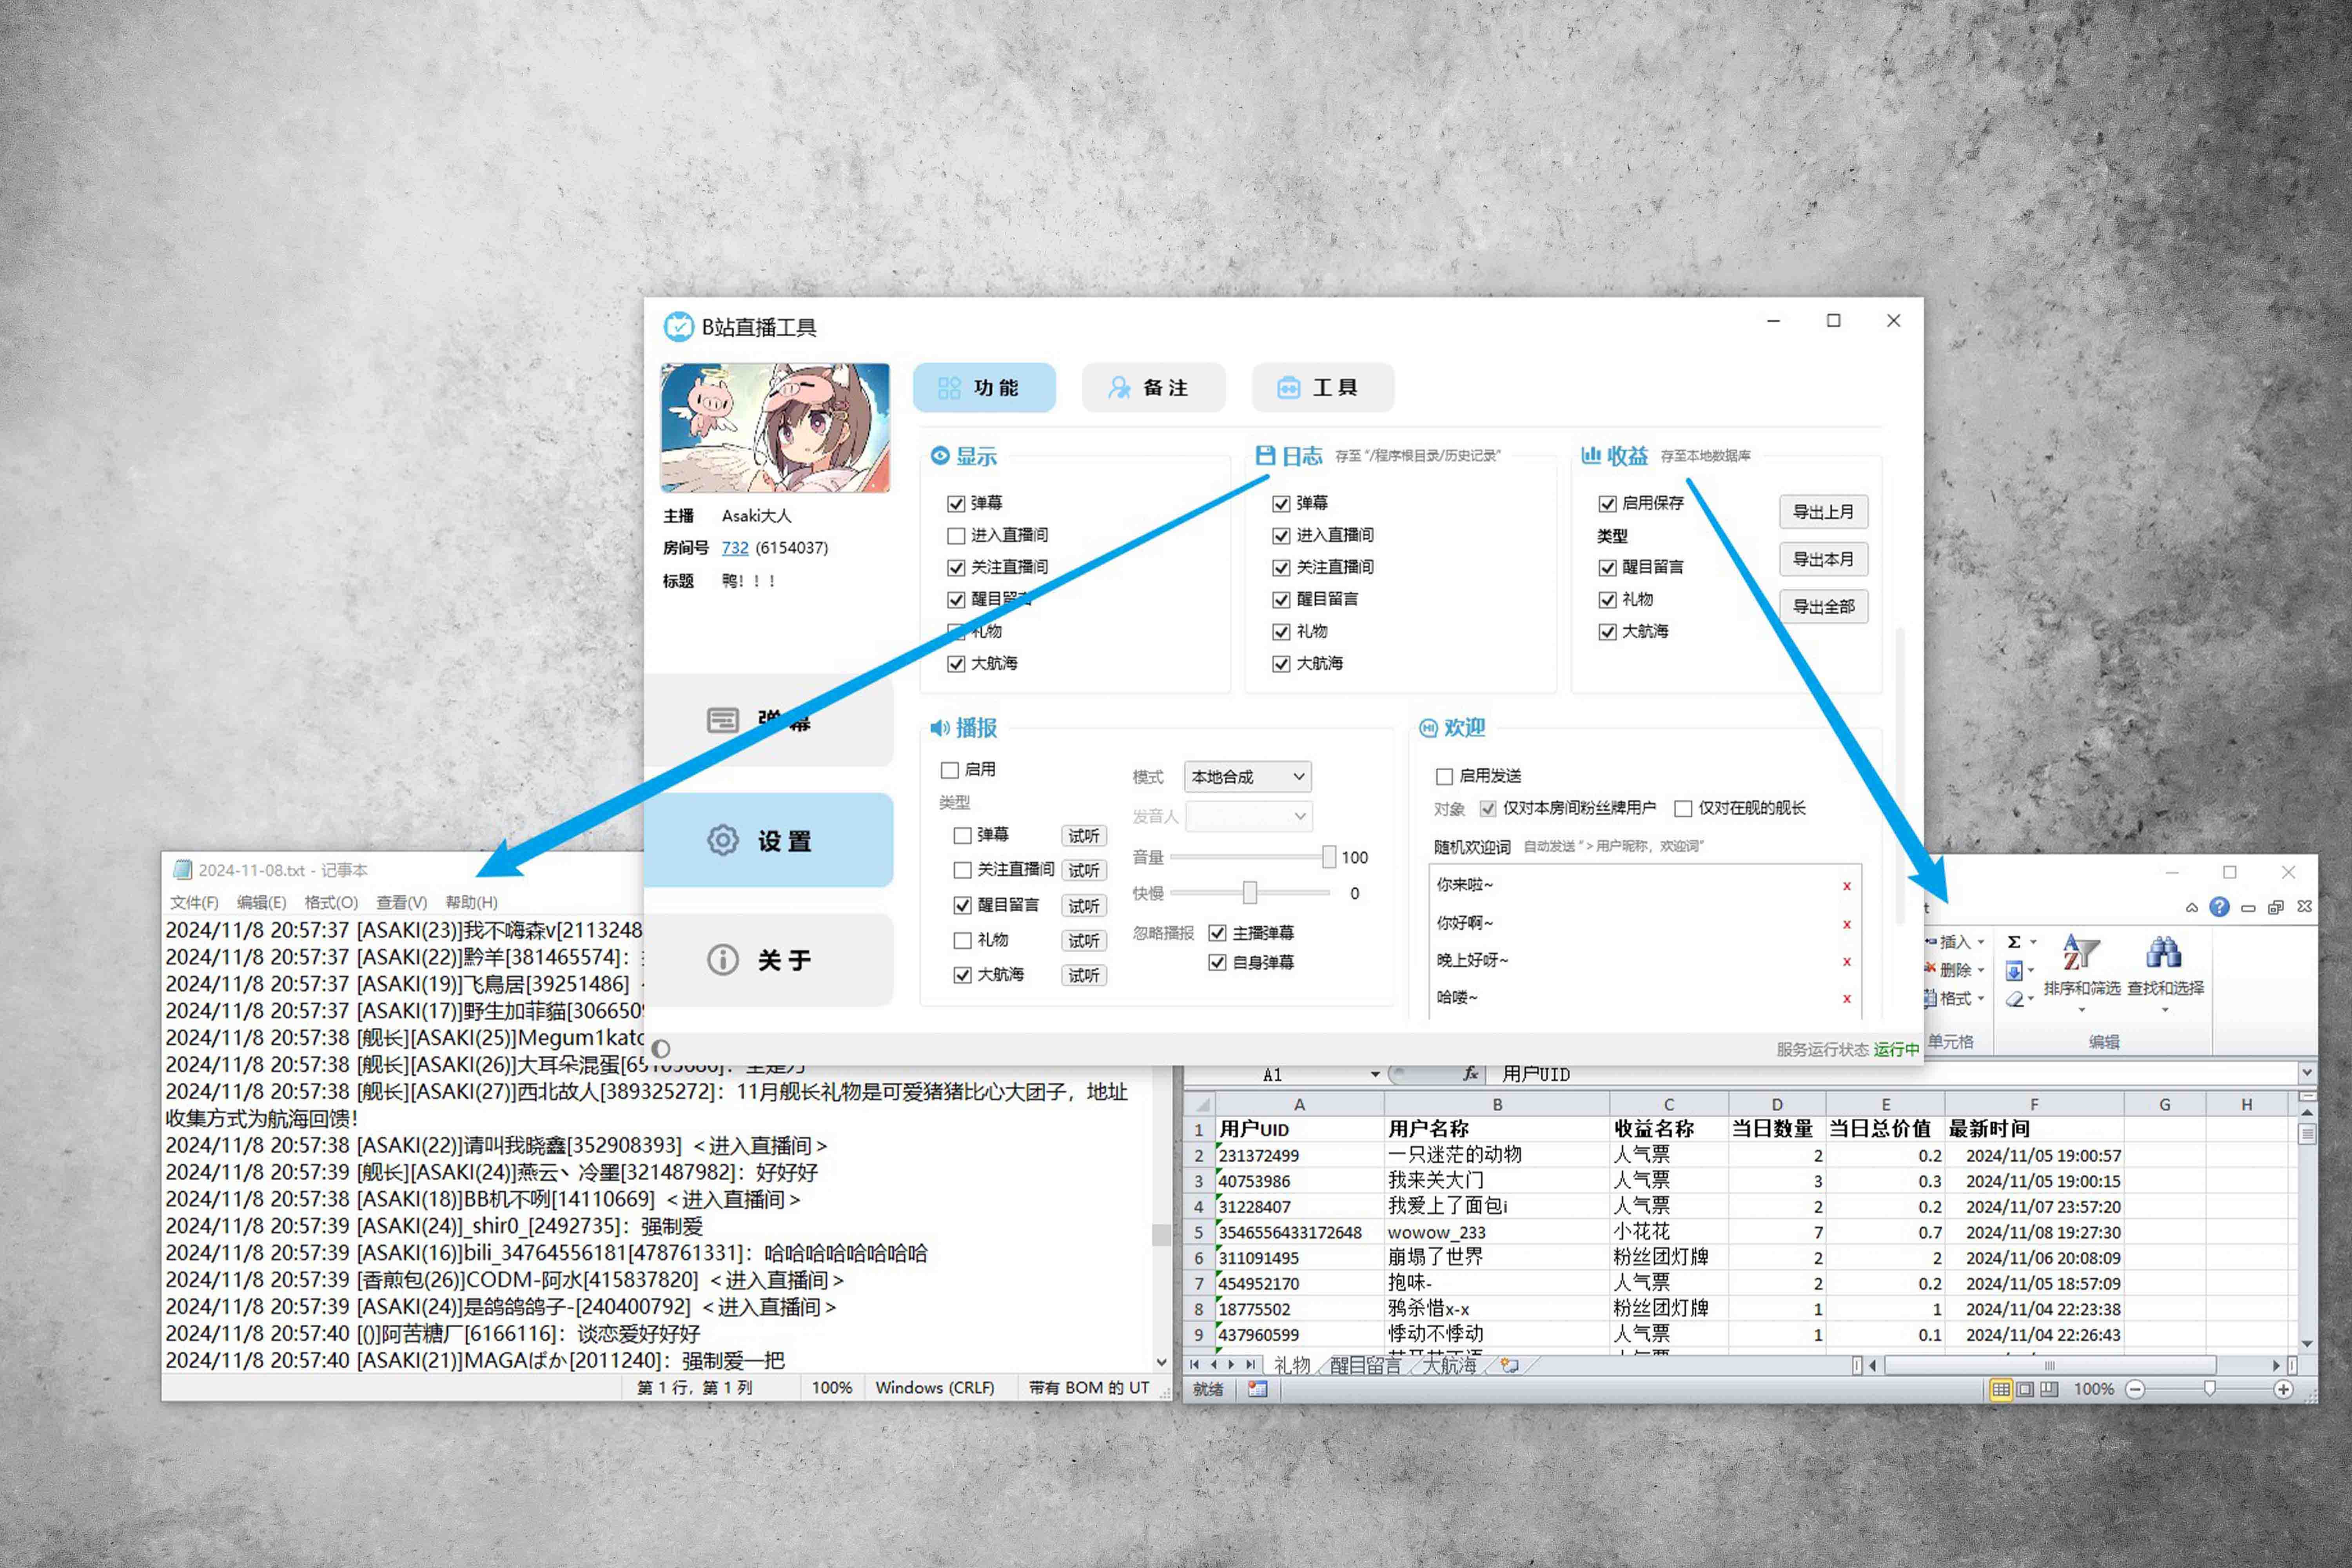Toggle 进入直播间 checkbox under 显示

(x=956, y=536)
